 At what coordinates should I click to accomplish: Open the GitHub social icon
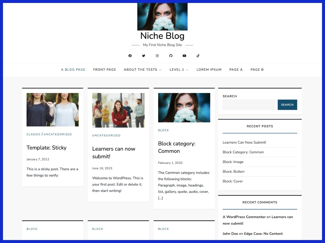(x=171, y=56)
